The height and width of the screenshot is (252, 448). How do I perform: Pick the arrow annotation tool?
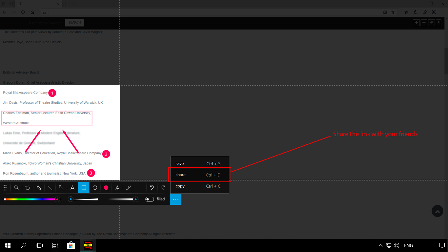pyautogui.click(x=61, y=188)
